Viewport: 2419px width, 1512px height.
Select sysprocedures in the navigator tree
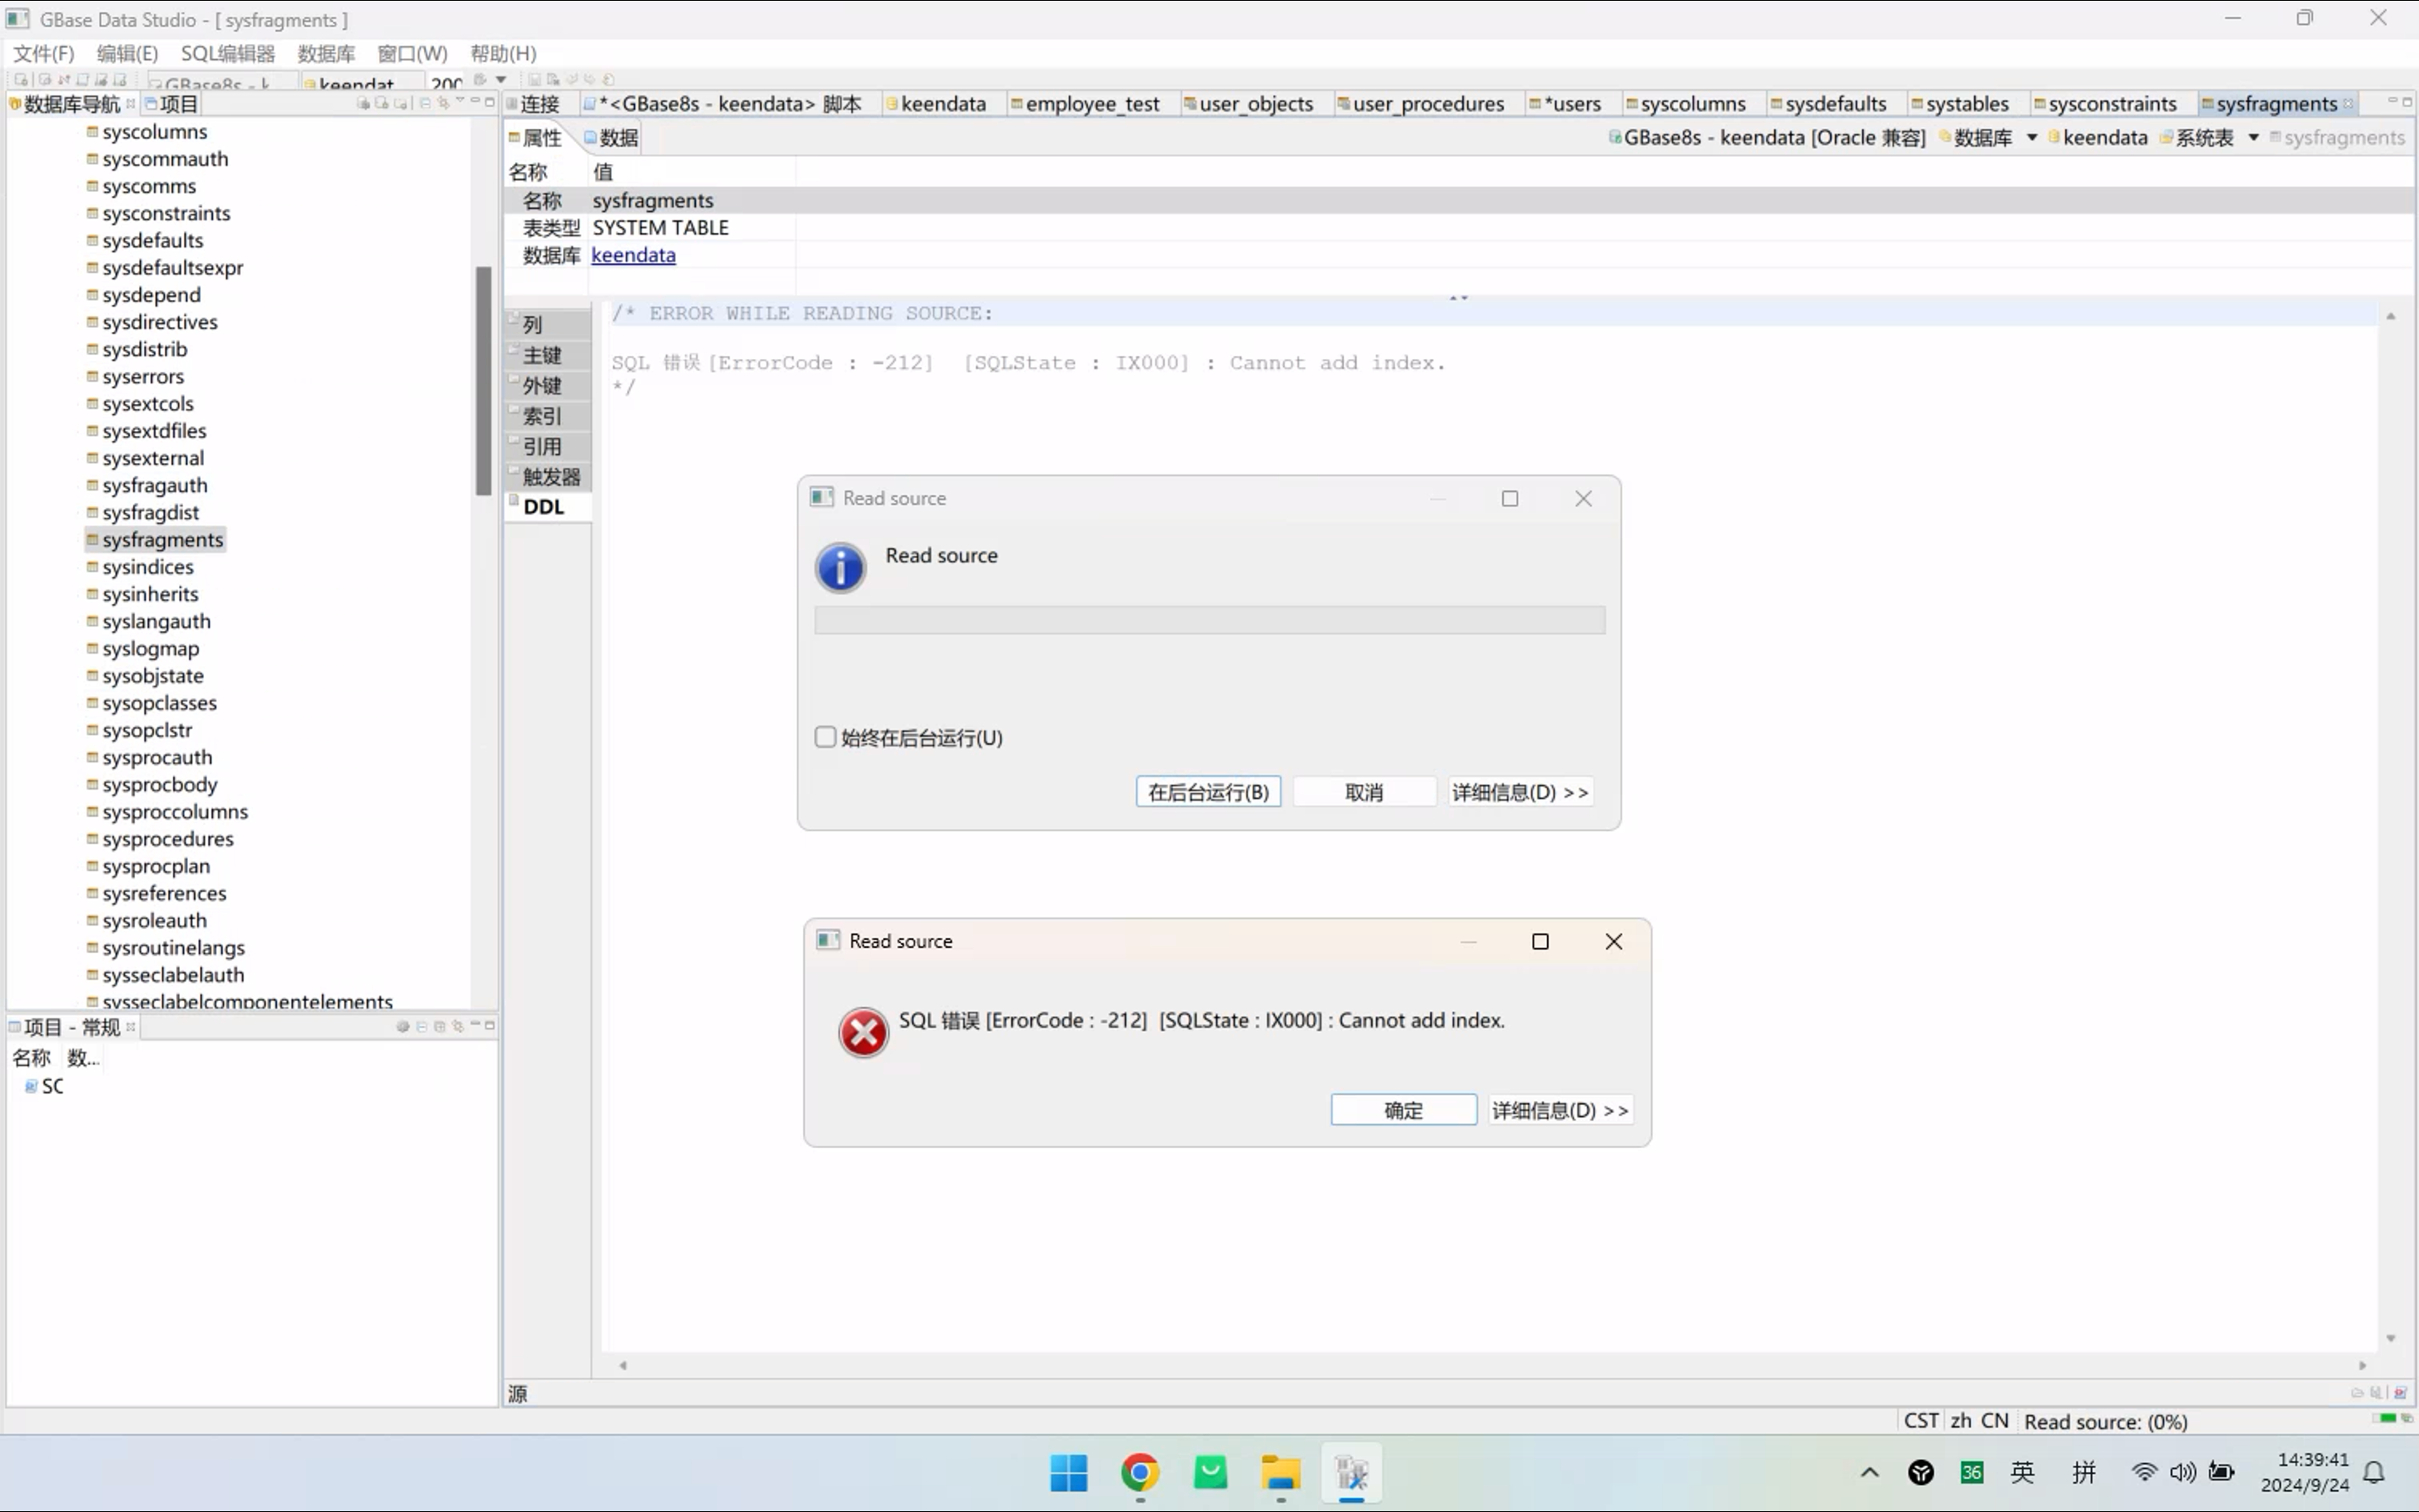click(x=167, y=839)
